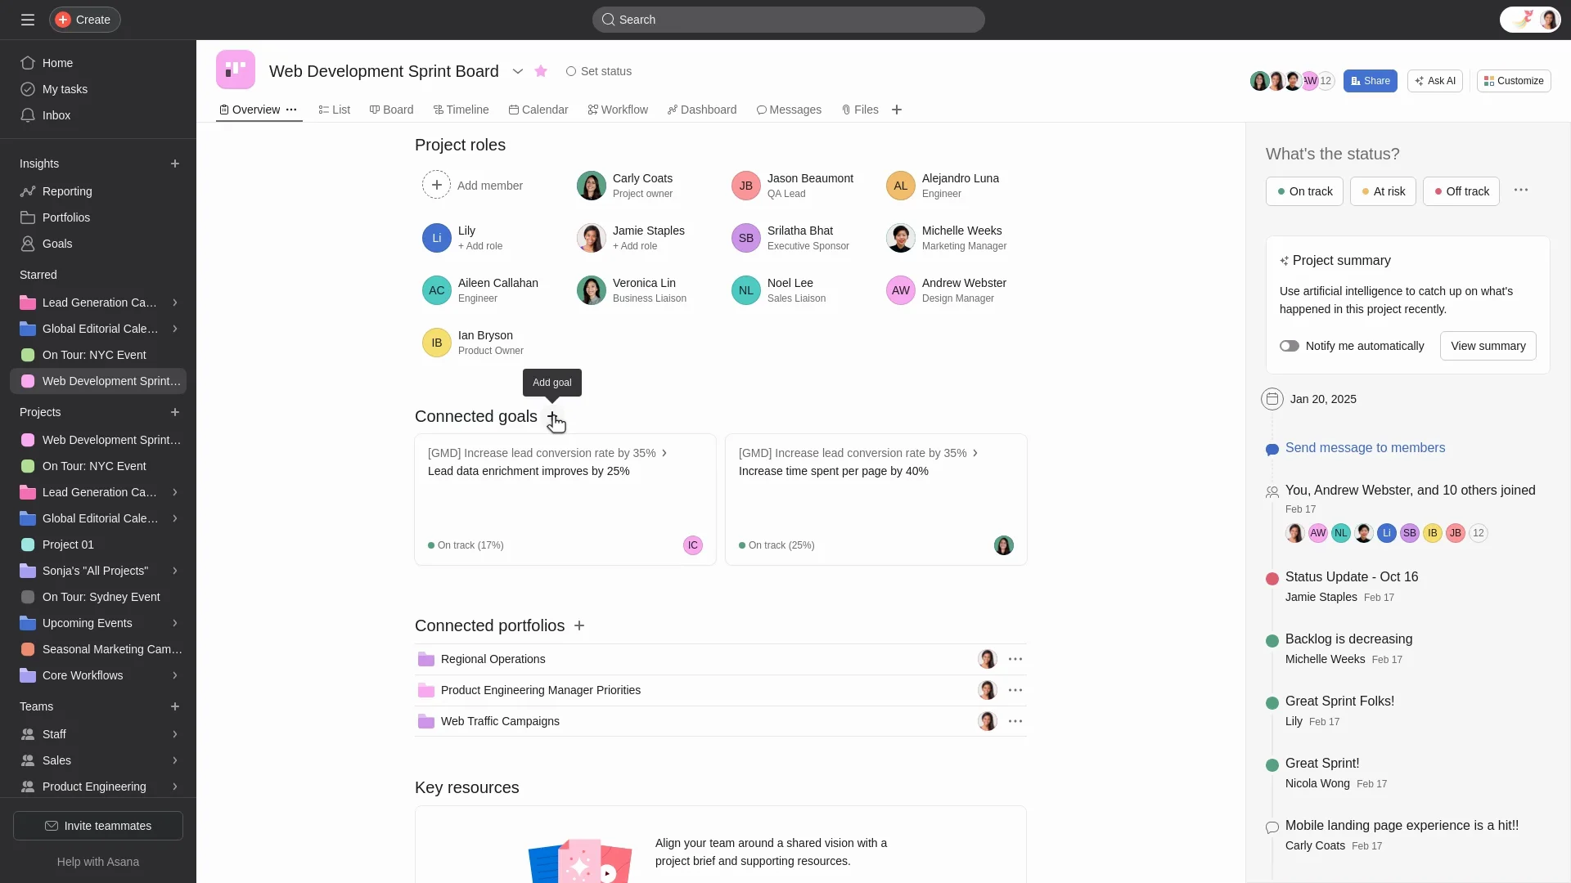
Task: Select the At risk status pill
Action: [1384, 191]
